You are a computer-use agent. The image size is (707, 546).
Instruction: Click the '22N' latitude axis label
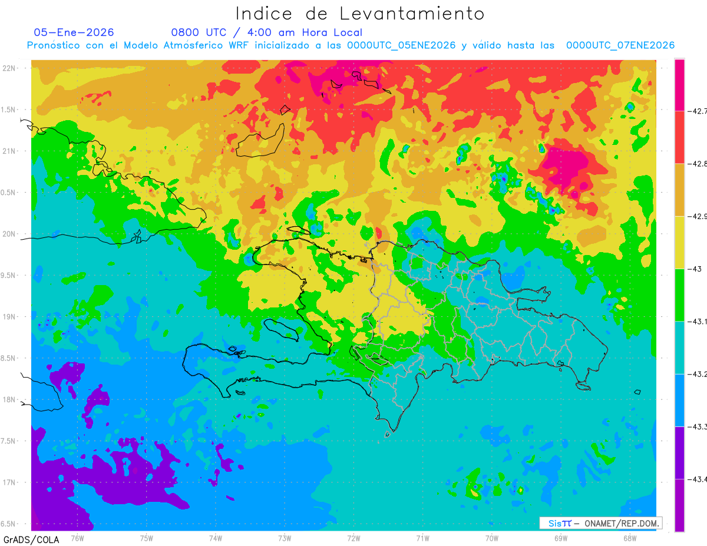tap(9, 68)
